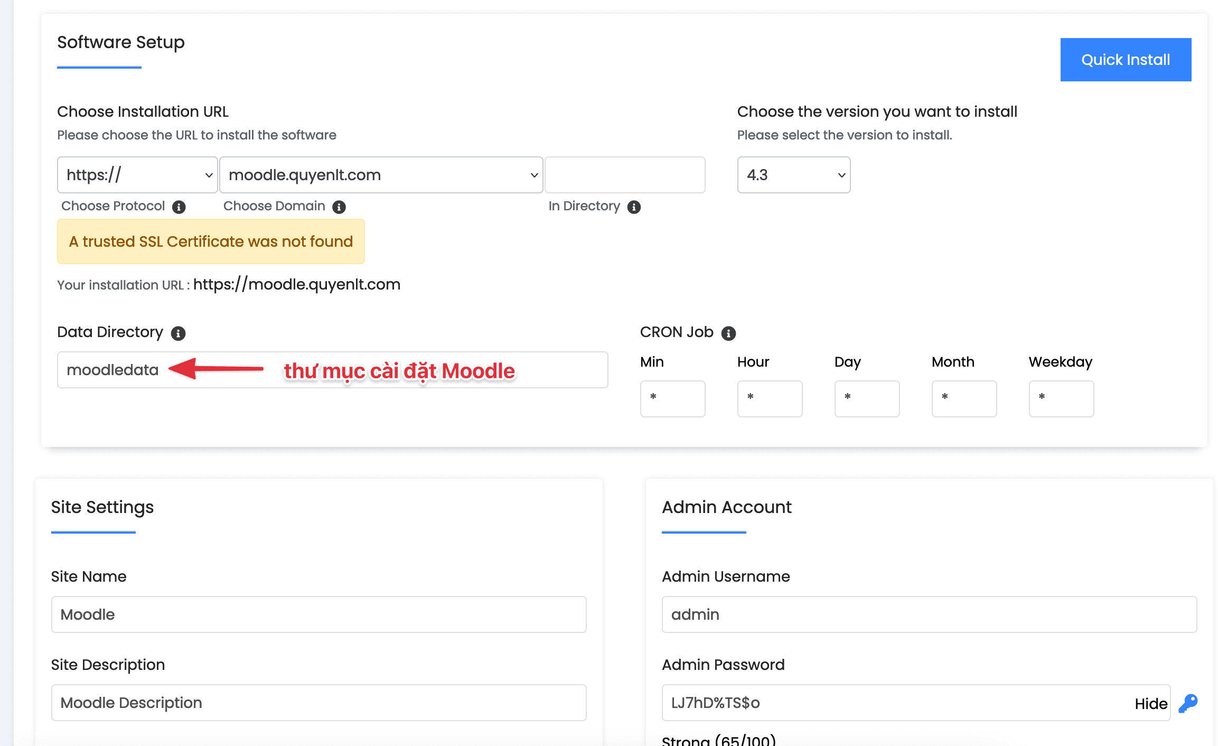
Task: Click the In Directory info icon
Action: 634,207
